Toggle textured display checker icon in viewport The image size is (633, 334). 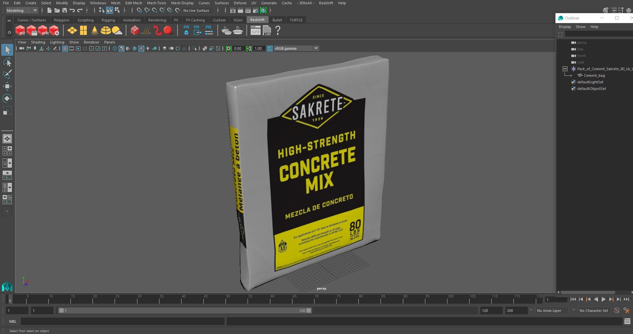pos(141,48)
